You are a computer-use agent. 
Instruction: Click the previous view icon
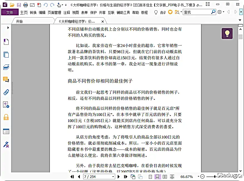click(133, 177)
